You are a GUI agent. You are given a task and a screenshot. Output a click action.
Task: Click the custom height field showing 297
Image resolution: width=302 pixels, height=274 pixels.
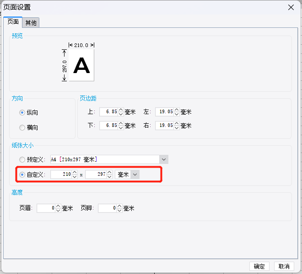[x=96, y=174]
